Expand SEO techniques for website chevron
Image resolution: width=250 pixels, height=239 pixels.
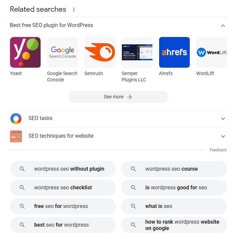click(223, 136)
